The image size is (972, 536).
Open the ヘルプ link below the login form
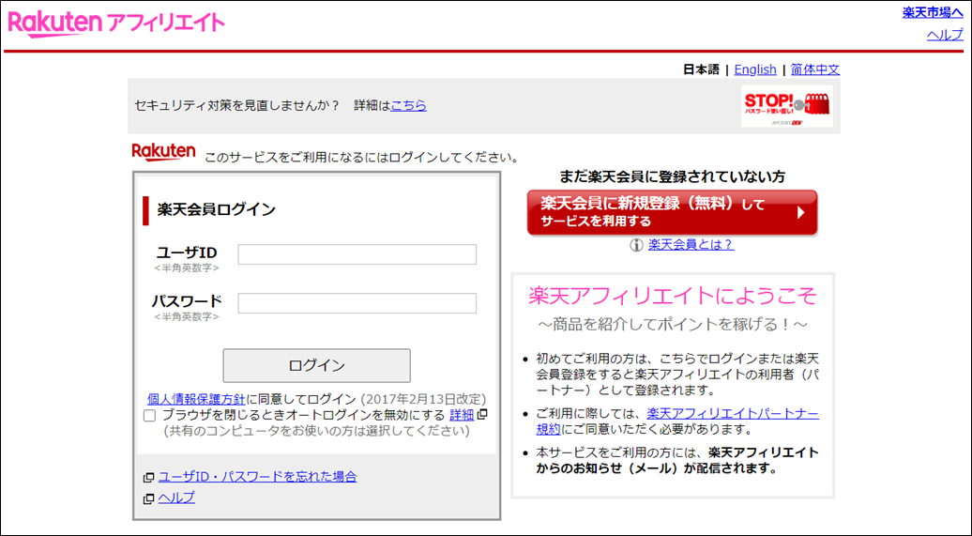(176, 498)
